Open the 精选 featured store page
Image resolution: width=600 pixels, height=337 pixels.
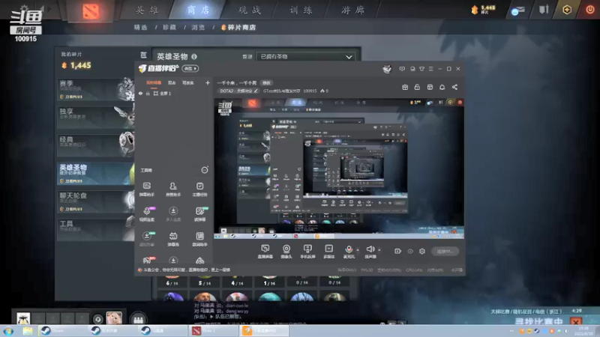(140, 28)
